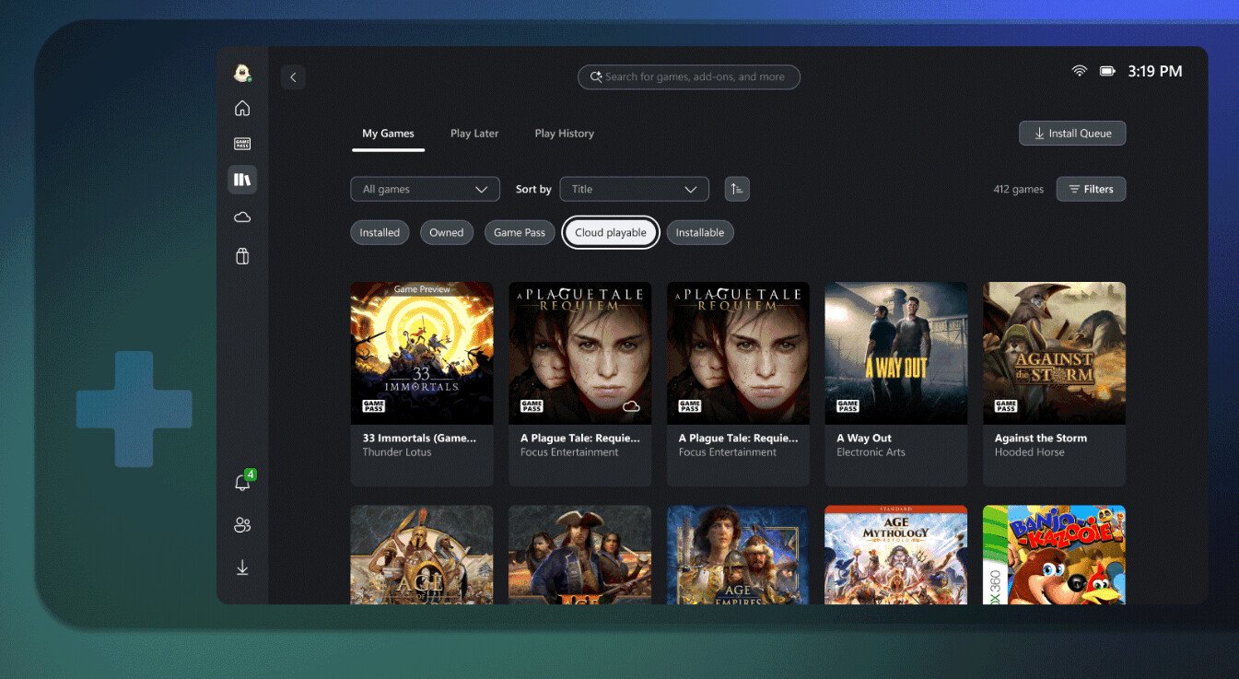Click the 33 Immortals (Game... title text

pyautogui.click(x=420, y=439)
